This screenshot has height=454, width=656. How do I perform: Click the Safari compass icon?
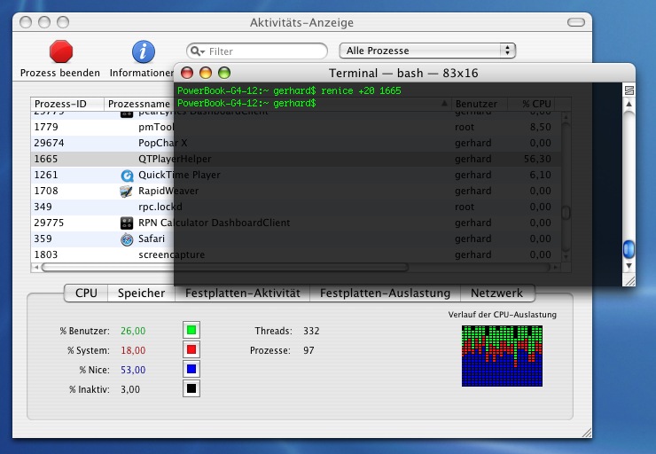point(127,239)
